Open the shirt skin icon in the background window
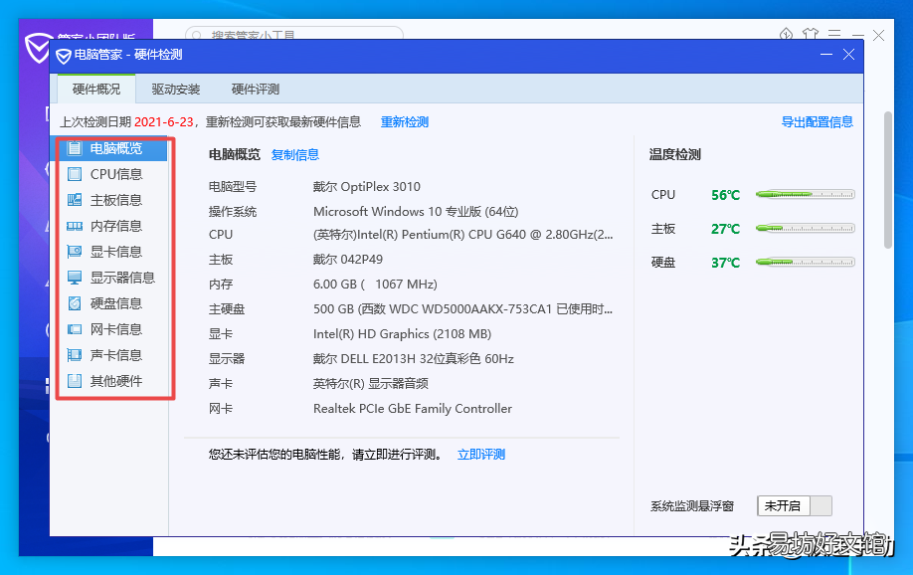Viewport: 913px width, 575px height. [x=810, y=34]
